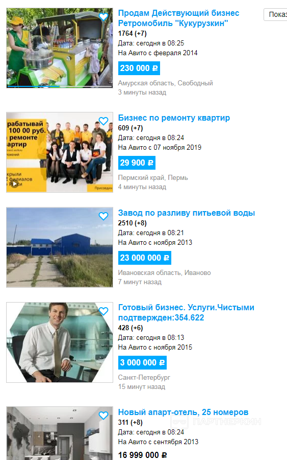Viewport: 287px width, 460px height.
Task: Open 'Бизнес по ремонту квартир' link
Action: coord(174,118)
